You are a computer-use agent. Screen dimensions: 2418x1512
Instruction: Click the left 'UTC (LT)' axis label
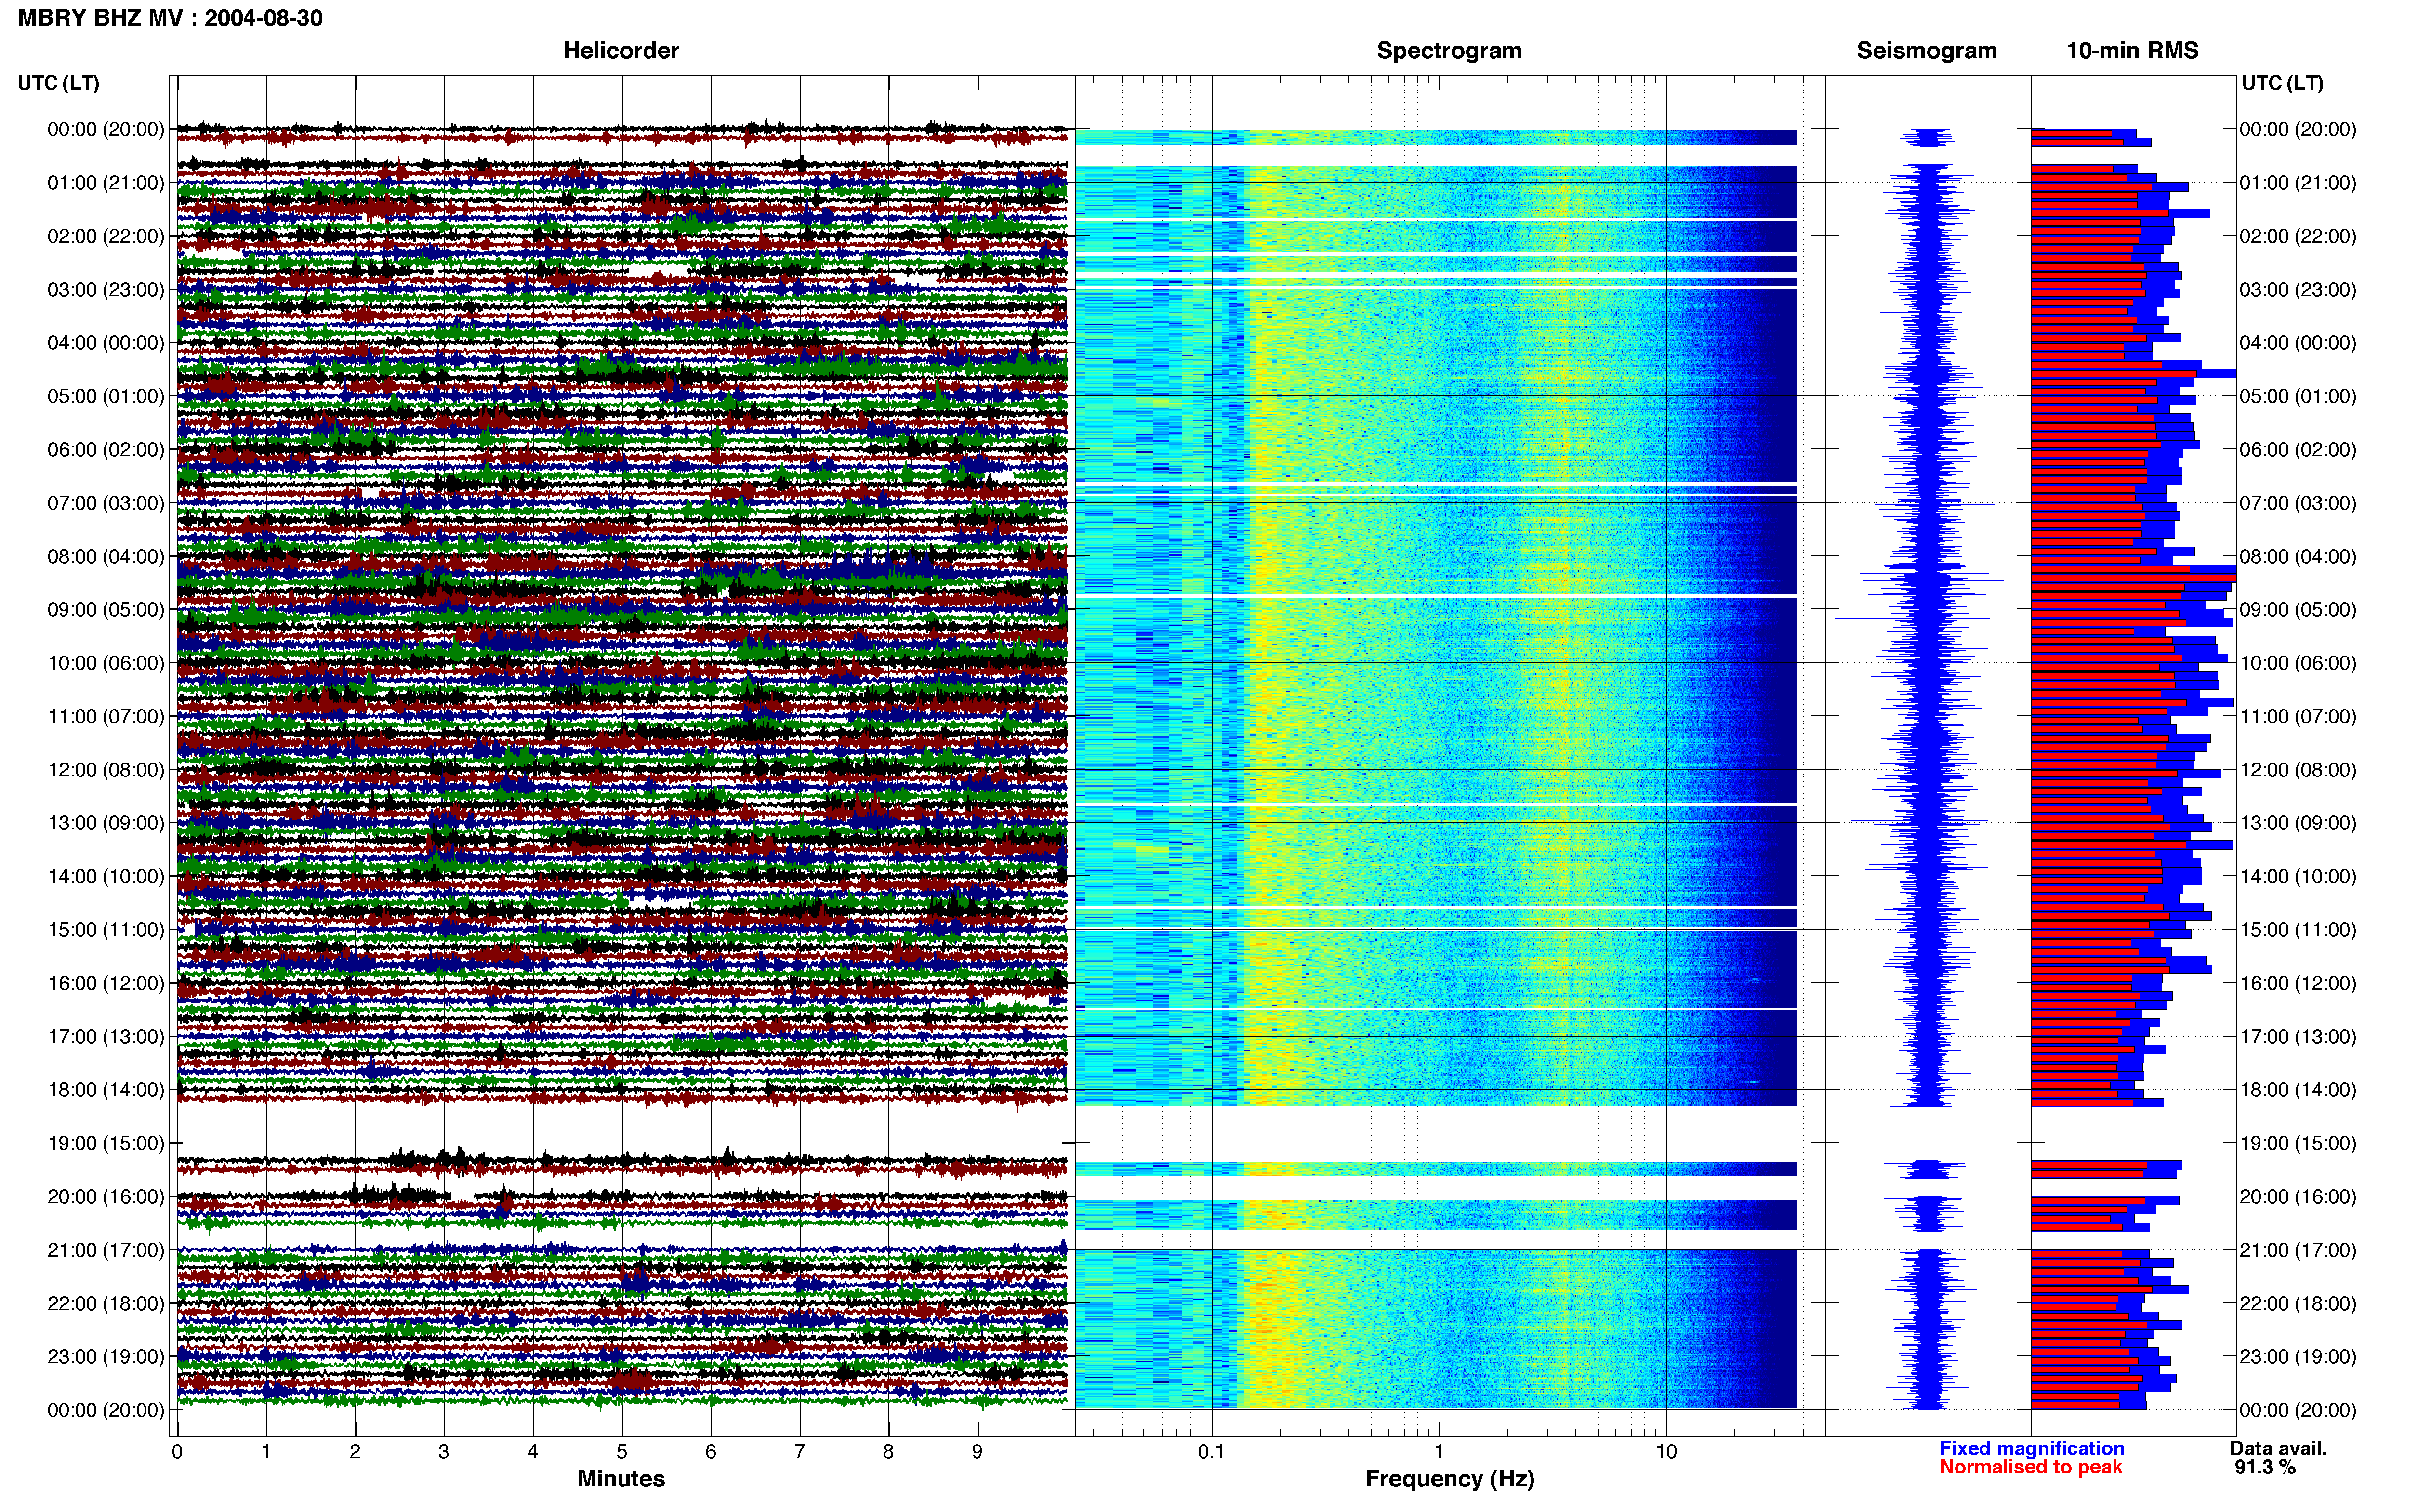click(x=59, y=83)
